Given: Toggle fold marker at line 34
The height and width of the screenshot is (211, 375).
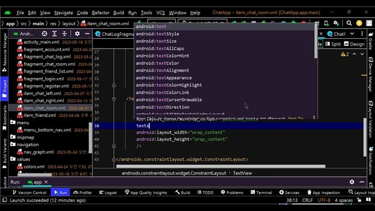Looking at the screenshot, I should coord(114,99).
